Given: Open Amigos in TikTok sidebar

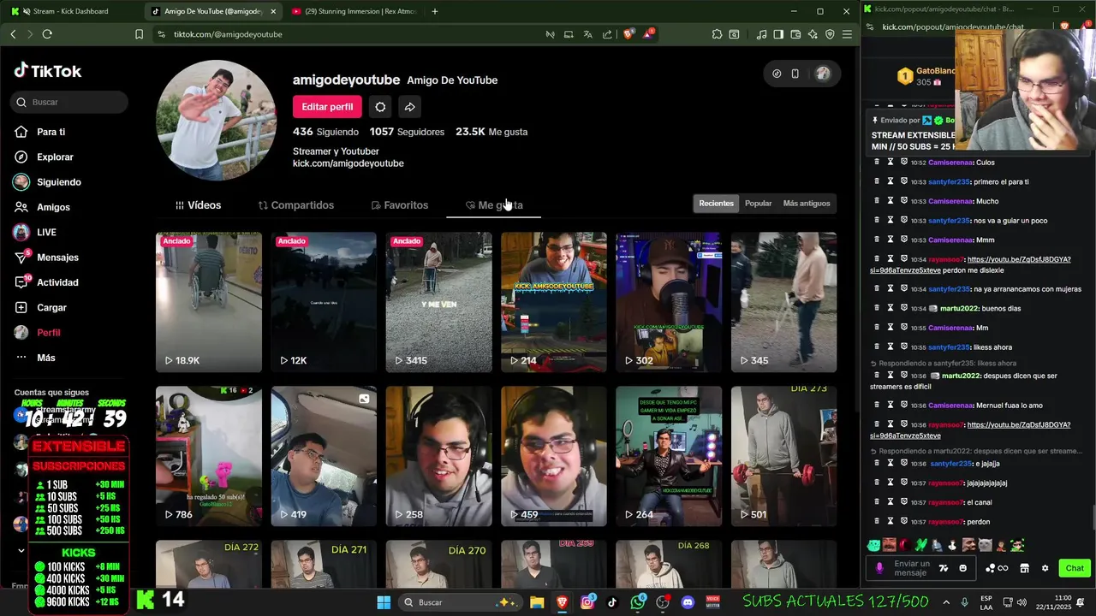Looking at the screenshot, I should click(53, 207).
